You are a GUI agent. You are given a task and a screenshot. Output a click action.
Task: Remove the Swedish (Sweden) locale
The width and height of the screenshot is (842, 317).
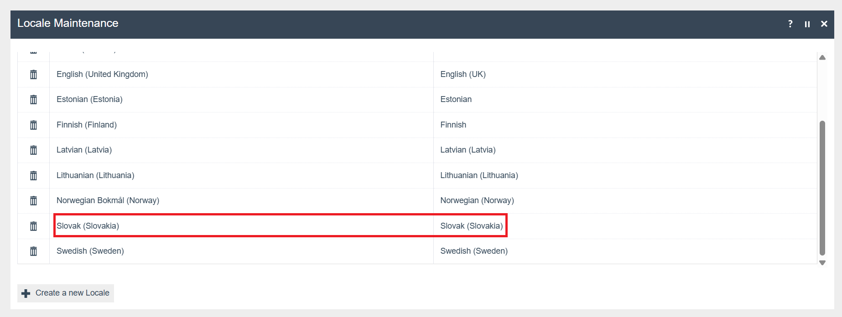coord(33,251)
